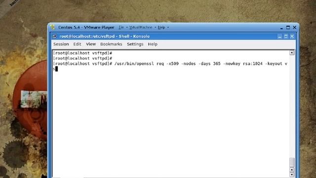Open the Settings menu in Konsole
The width and height of the screenshot is (316, 178).
135,44
